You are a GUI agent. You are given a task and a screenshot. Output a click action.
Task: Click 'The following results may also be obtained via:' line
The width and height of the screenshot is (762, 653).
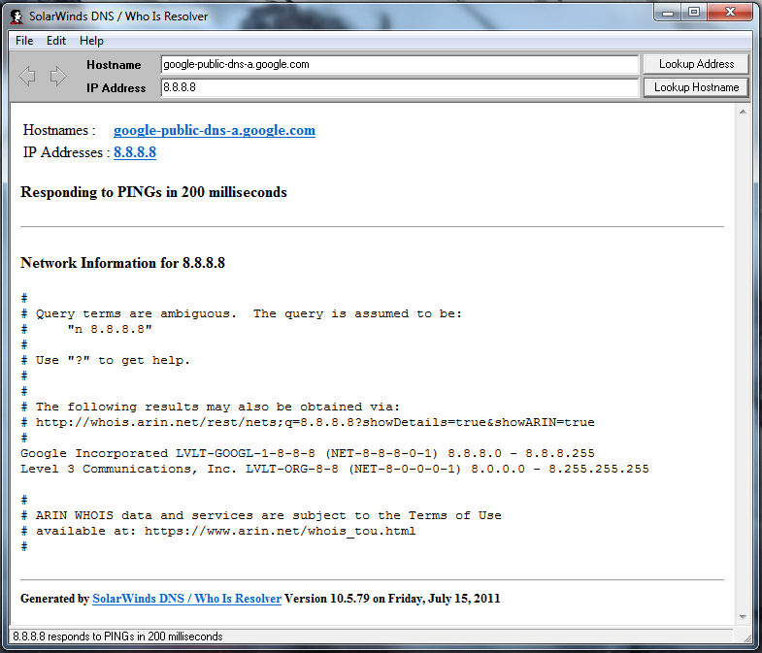tap(211, 407)
